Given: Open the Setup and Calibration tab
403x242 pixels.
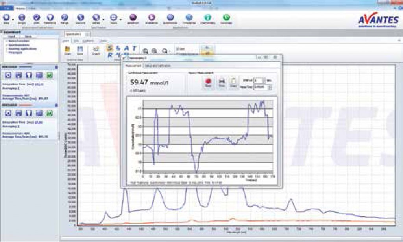Looking at the screenshot, I should click(x=158, y=66).
